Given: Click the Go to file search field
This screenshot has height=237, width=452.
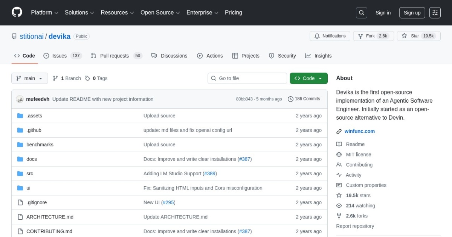Looking at the screenshot, I should coord(247,78).
